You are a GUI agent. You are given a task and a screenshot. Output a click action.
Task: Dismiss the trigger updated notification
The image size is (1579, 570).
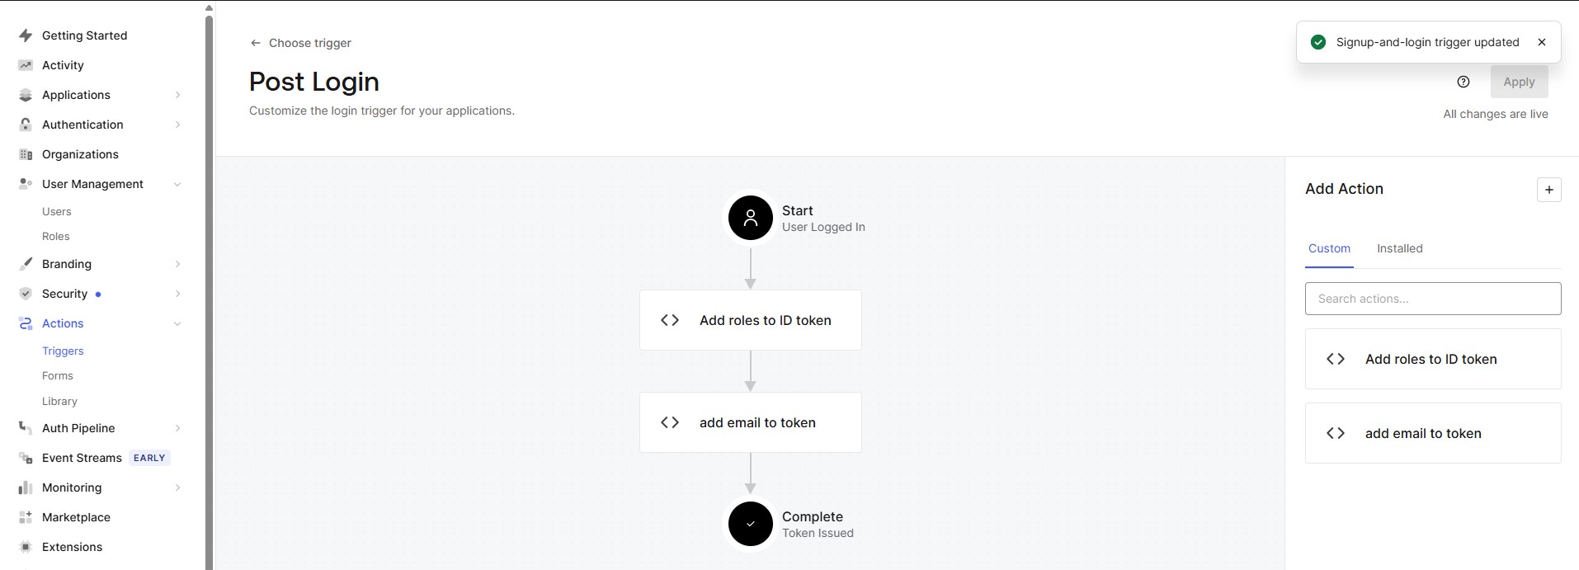point(1542,42)
